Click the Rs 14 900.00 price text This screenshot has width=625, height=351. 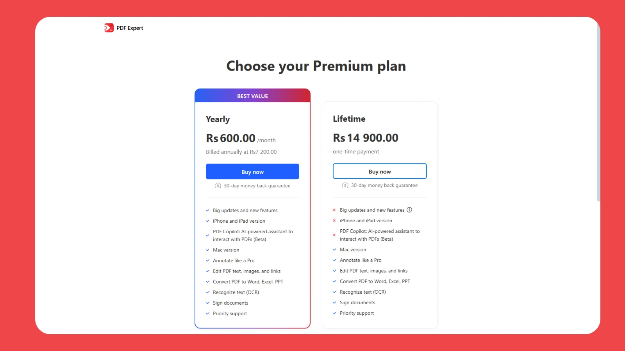point(365,138)
